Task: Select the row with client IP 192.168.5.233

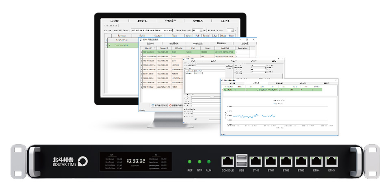Action: coord(149,52)
